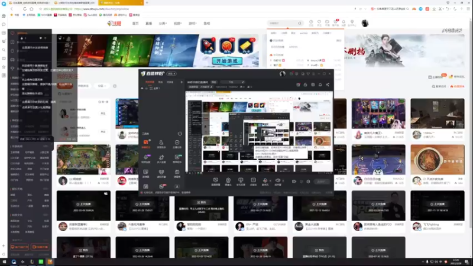
Task: Click the bell icon in streaming tool toolbar
Action: click(x=320, y=85)
